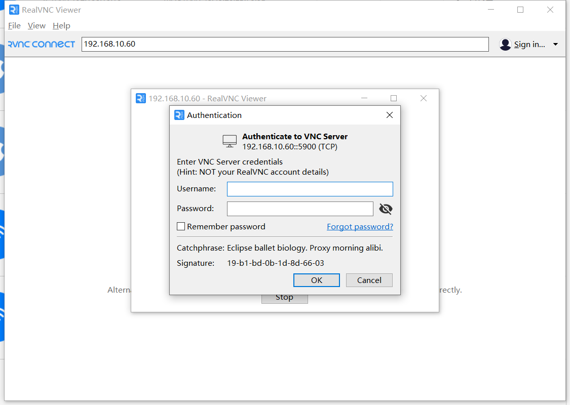Click the 192.168.10.60::5900 (TCP) address text

pos(290,147)
